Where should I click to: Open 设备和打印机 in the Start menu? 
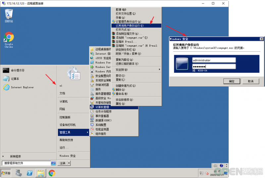pos(68,125)
